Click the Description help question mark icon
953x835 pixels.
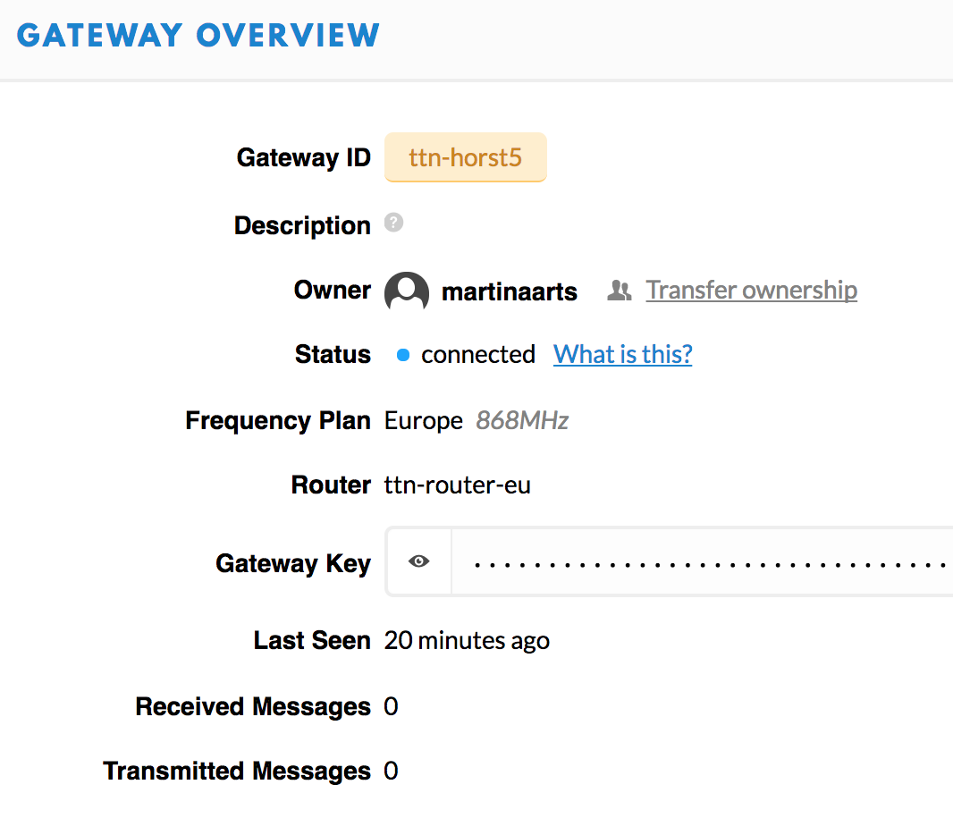[x=394, y=223]
